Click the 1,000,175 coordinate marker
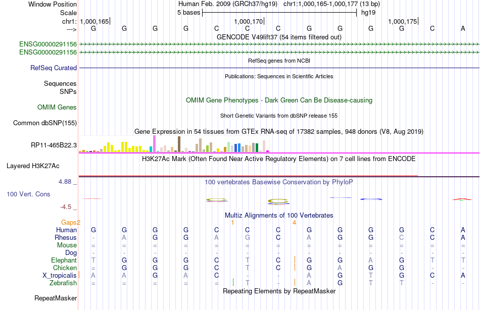480x310 pixels. (403, 21)
